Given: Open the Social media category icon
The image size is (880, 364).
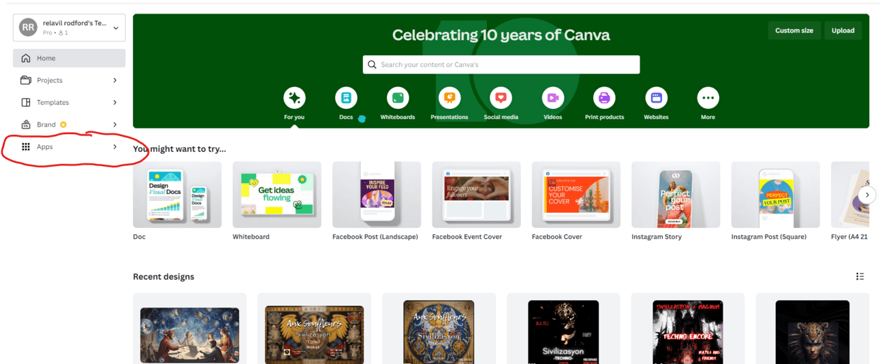Looking at the screenshot, I should click(501, 98).
